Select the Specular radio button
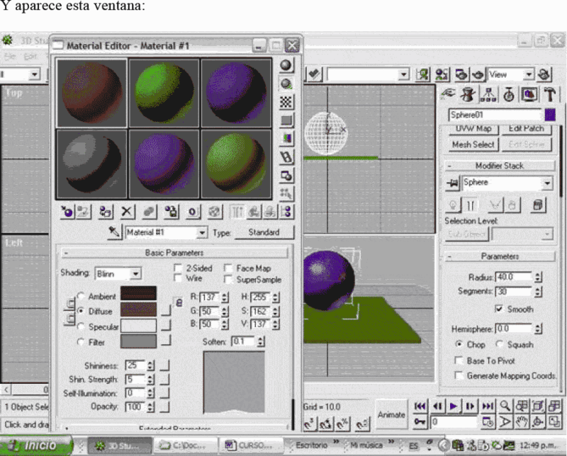 [x=81, y=326]
